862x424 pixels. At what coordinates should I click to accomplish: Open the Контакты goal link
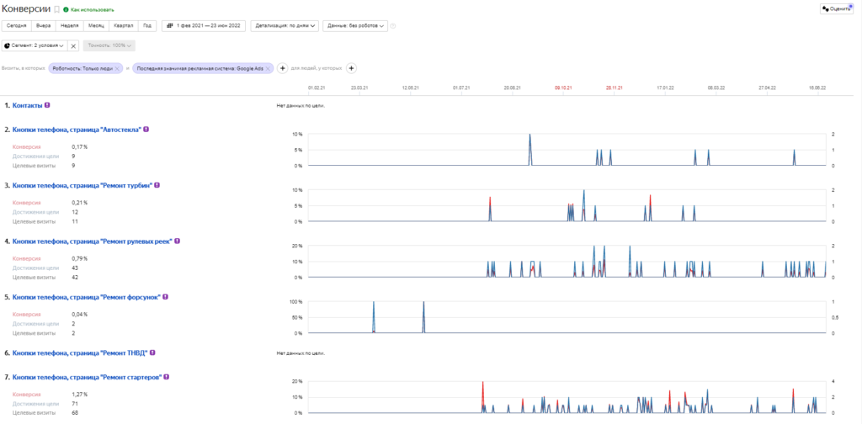click(x=28, y=104)
